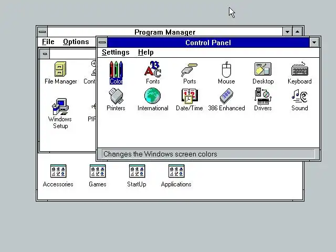Open the Options menu in Program Manager
The width and height of the screenshot is (336, 252).
(x=76, y=42)
